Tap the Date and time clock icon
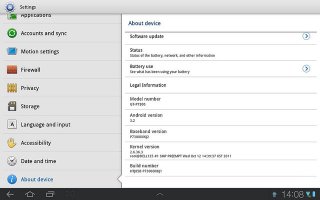 12,161
